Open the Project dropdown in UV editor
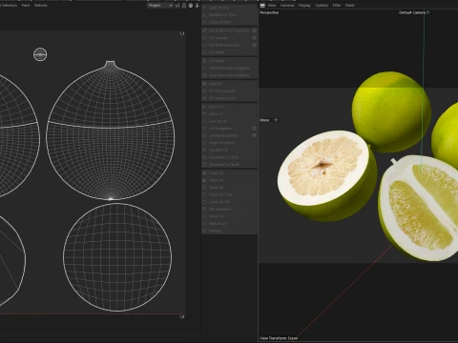The width and height of the screenshot is (458, 343). coord(160,6)
